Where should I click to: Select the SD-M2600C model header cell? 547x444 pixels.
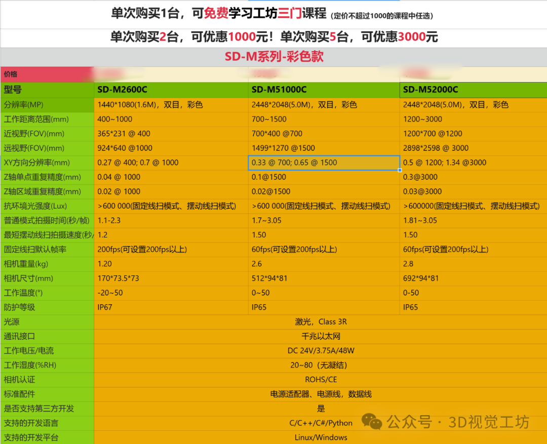point(171,90)
